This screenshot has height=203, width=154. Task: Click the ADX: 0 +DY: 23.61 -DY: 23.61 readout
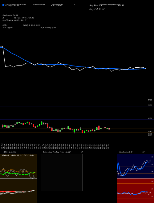point(18,156)
